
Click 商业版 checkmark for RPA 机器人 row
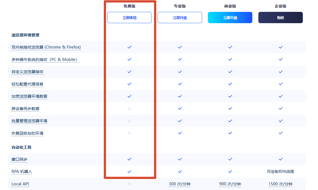(x=230, y=172)
